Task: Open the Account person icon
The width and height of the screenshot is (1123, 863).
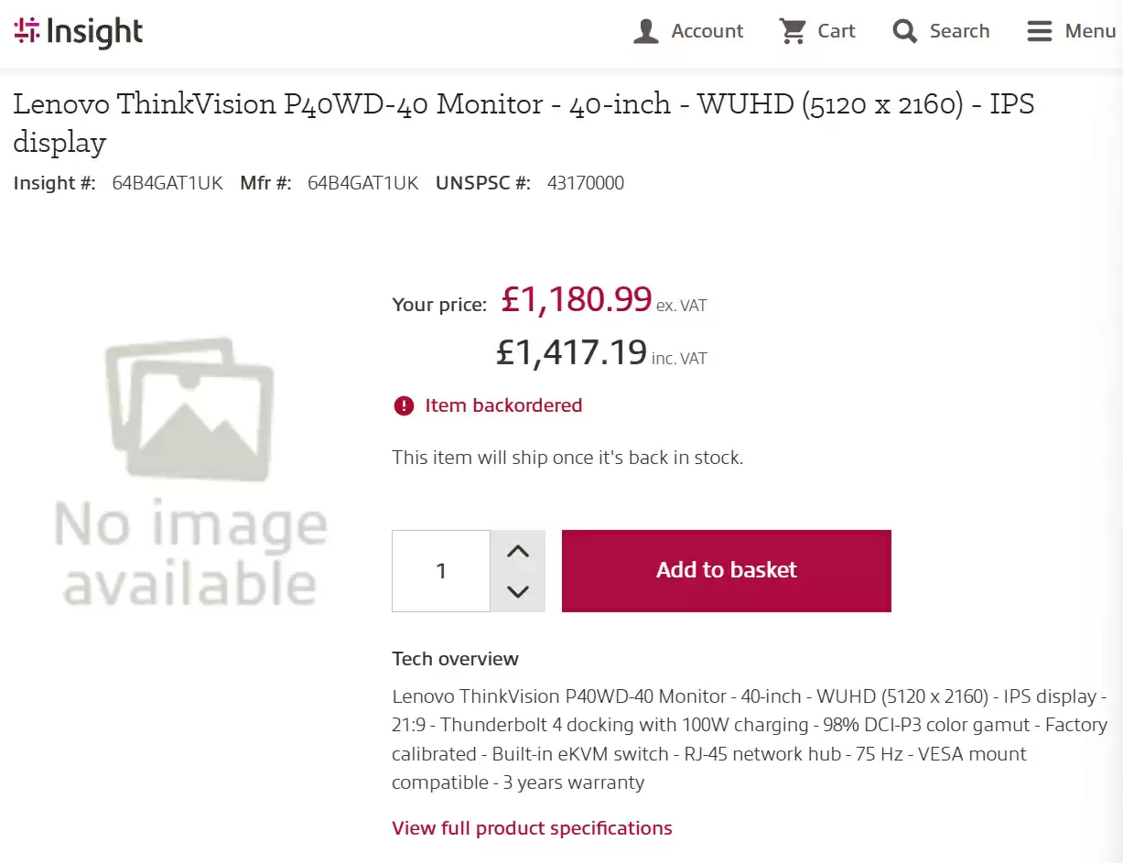Action: [646, 32]
